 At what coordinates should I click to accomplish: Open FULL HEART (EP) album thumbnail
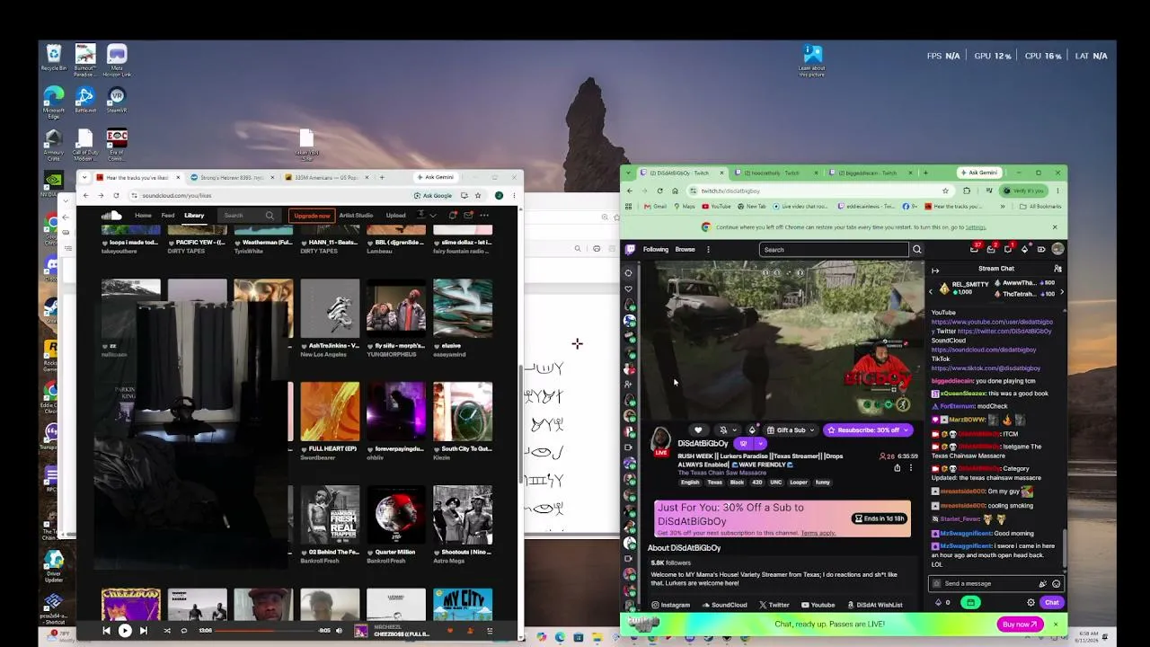(330, 412)
